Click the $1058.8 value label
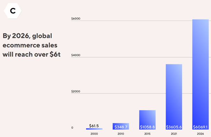The height and width of the screenshot is (137, 211). (147, 127)
